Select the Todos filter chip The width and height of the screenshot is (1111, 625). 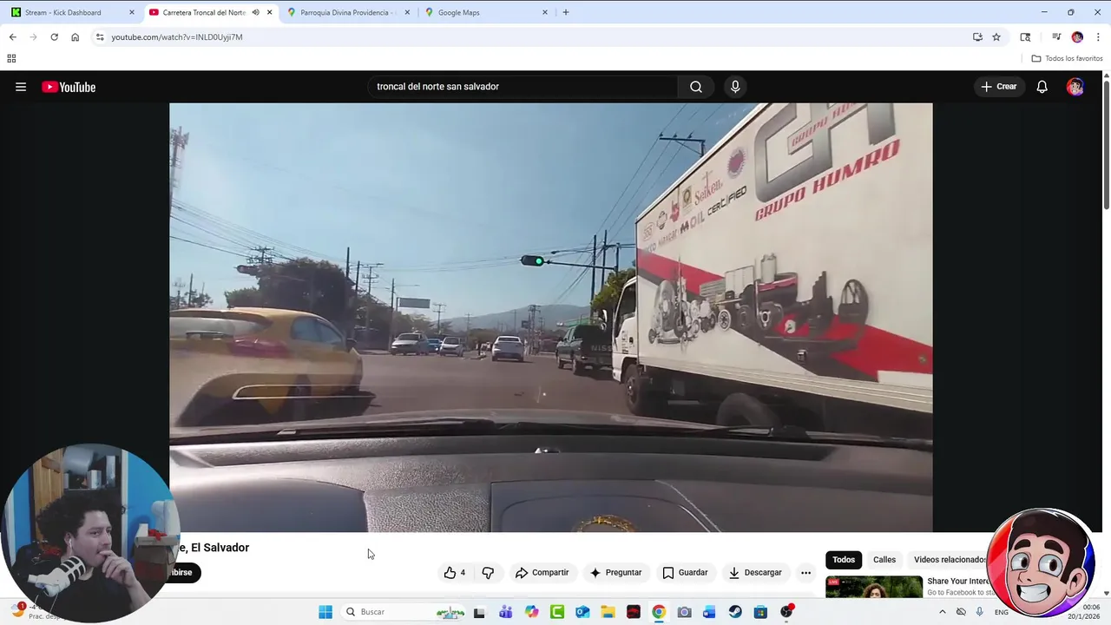click(x=844, y=560)
